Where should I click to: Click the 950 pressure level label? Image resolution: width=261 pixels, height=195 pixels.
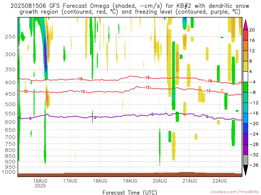pos(10,167)
